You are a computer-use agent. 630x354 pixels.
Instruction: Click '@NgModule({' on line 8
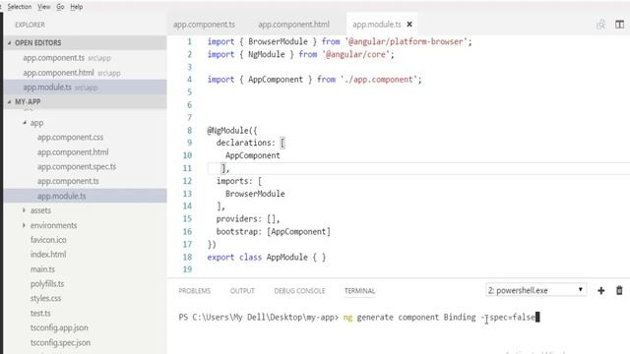(232, 131)
